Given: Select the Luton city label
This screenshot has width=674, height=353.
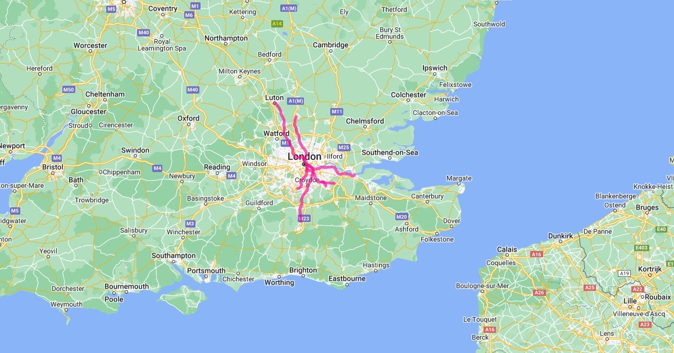Looking at the screenshot, I should (274, 97).
